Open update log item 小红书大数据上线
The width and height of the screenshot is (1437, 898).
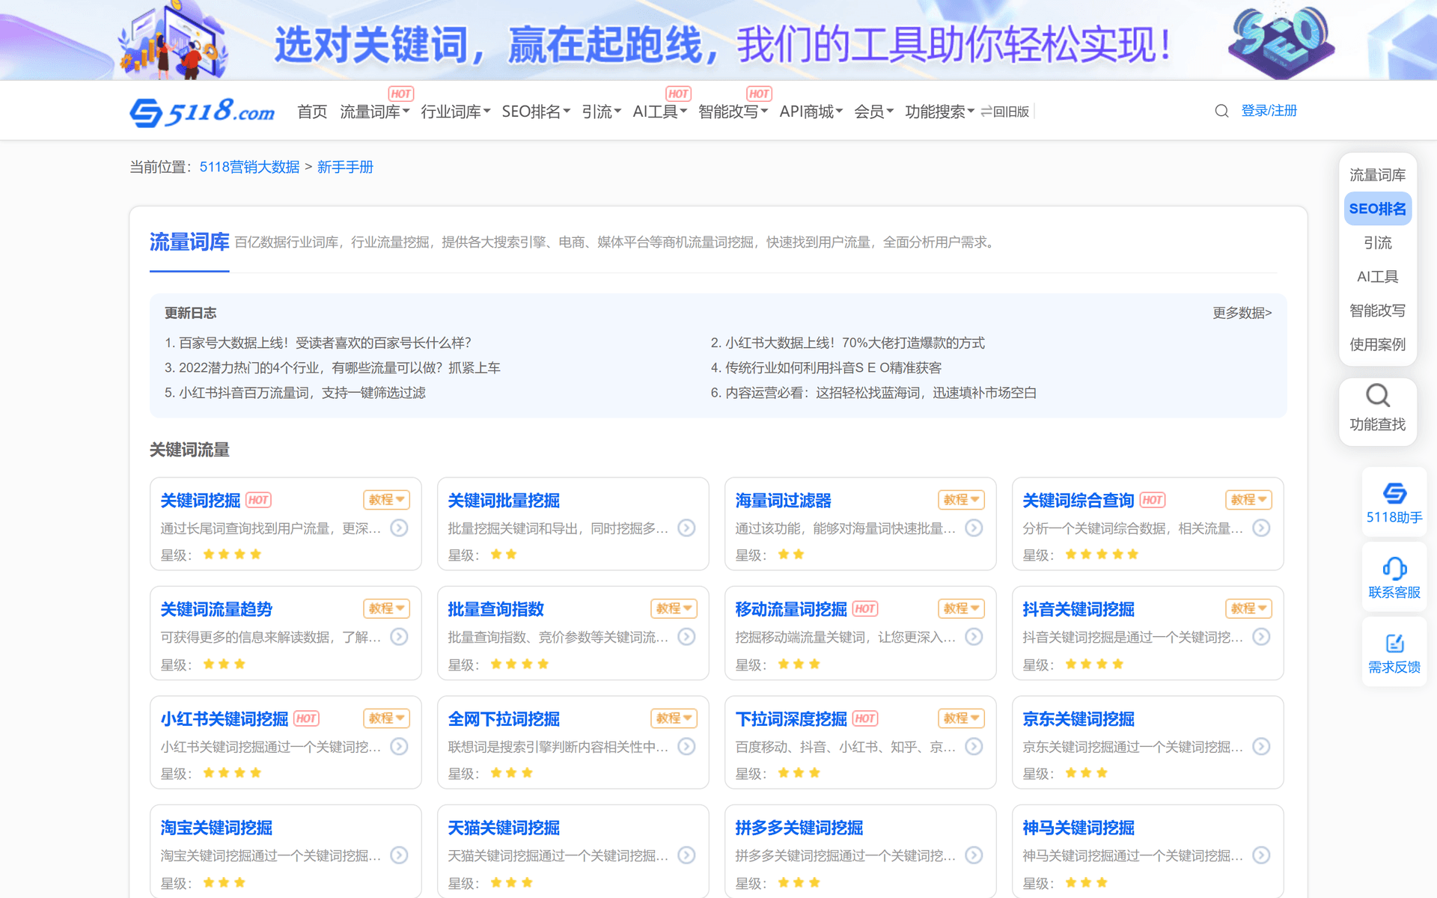(x=847, y=343)
